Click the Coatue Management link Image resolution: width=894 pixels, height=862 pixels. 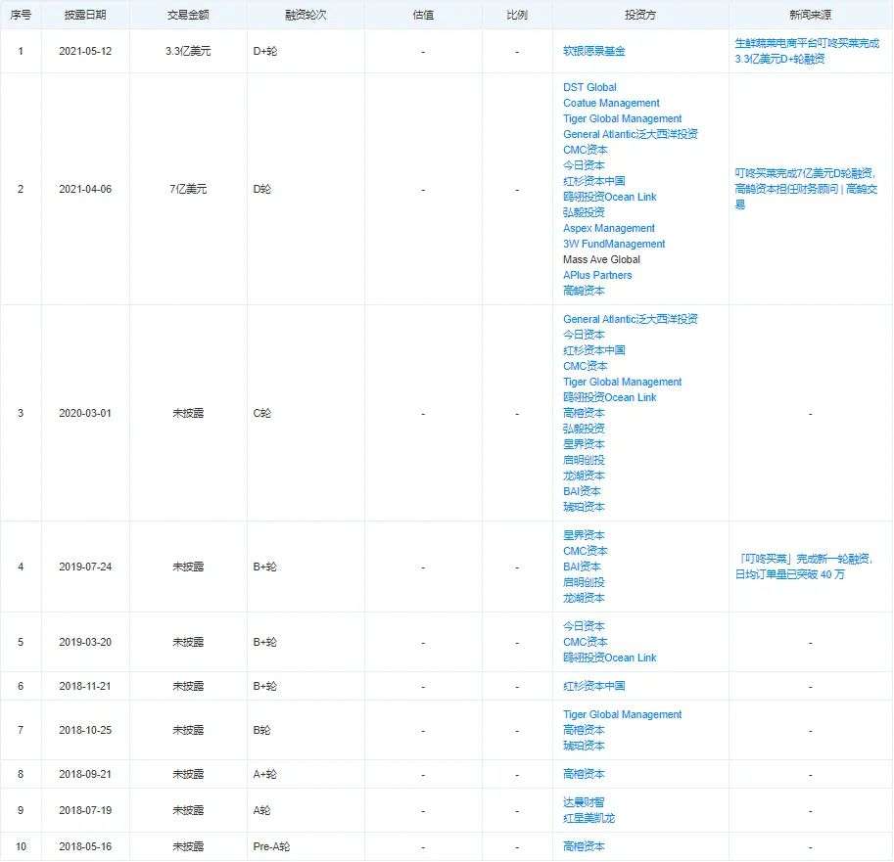click(611, 103)
